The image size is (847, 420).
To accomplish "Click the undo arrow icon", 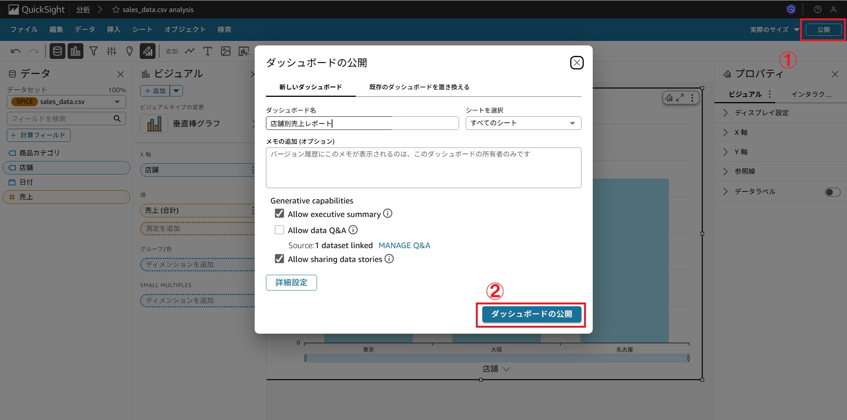I will (16, 51).
